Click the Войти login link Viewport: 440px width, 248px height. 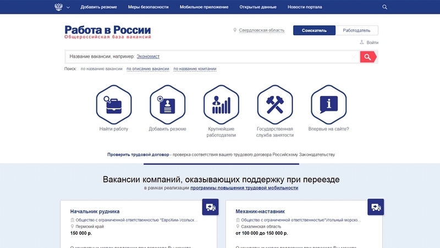pyautogui.click(x=372, y=42)
